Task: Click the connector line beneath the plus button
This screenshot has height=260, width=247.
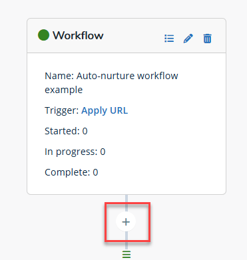Action: pos(126,241)
